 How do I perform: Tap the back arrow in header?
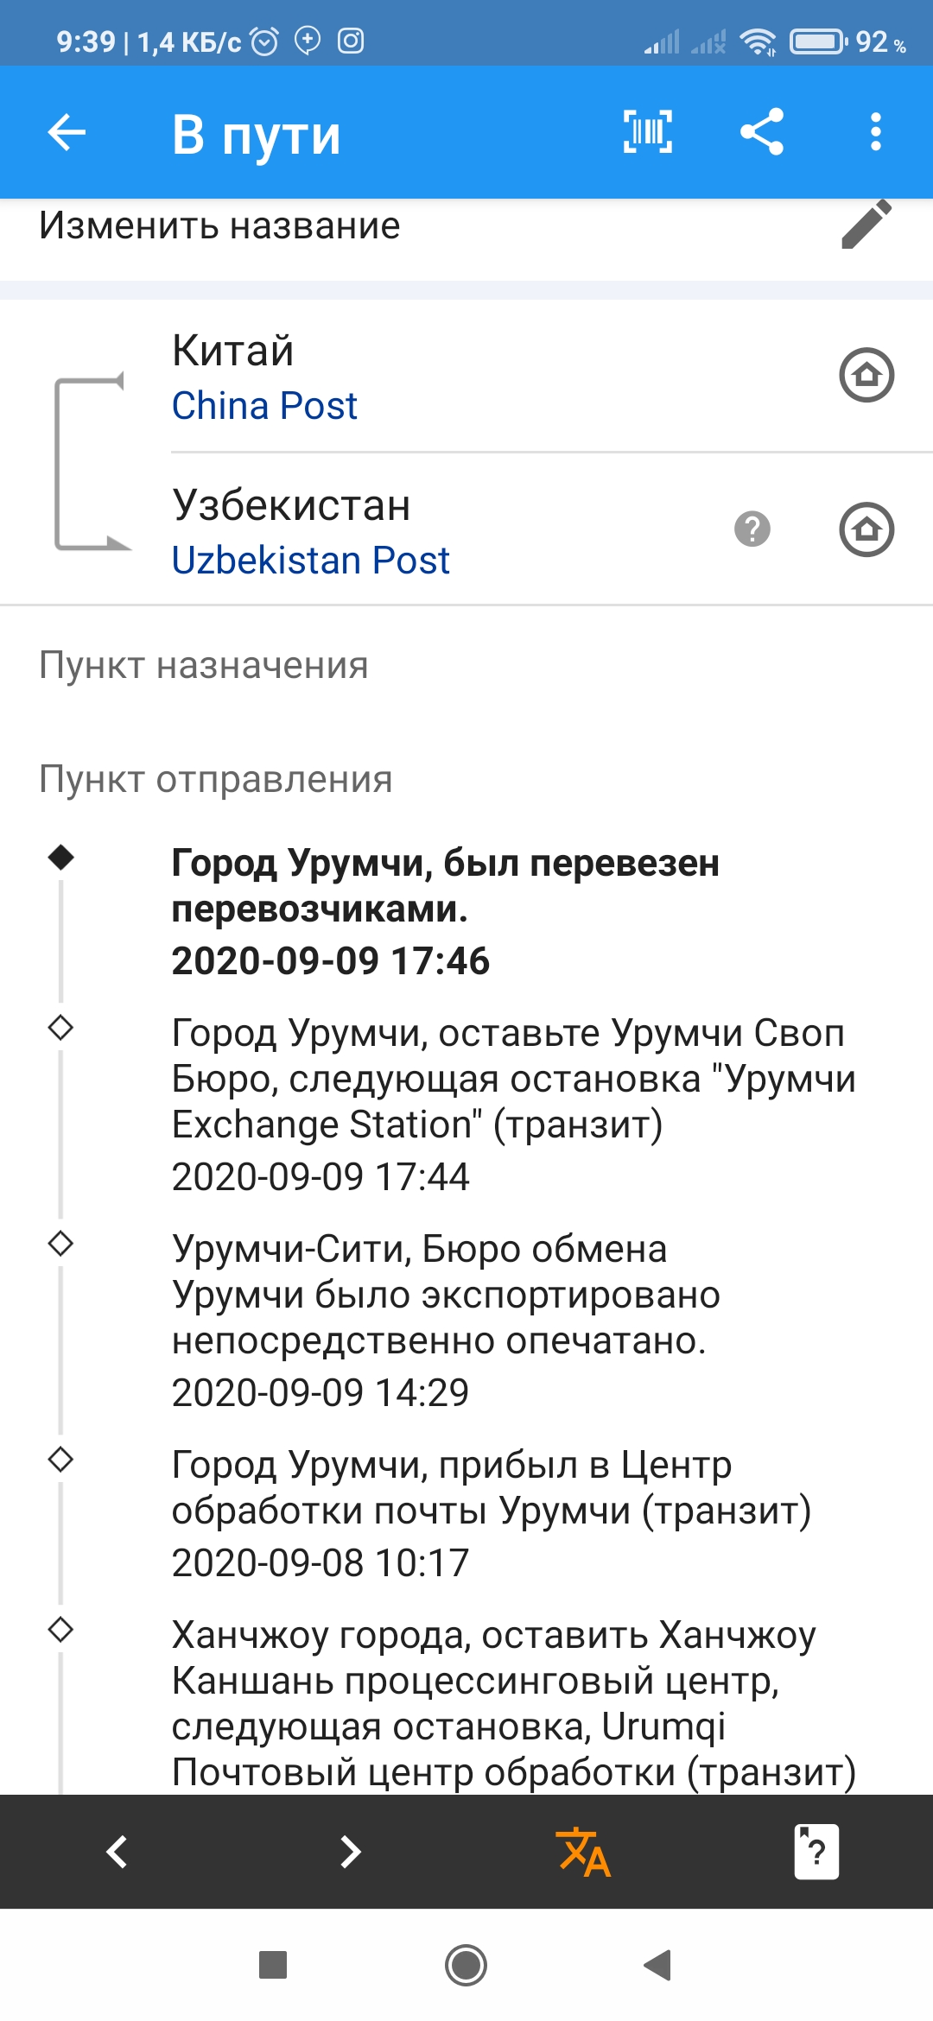point(67,133)
